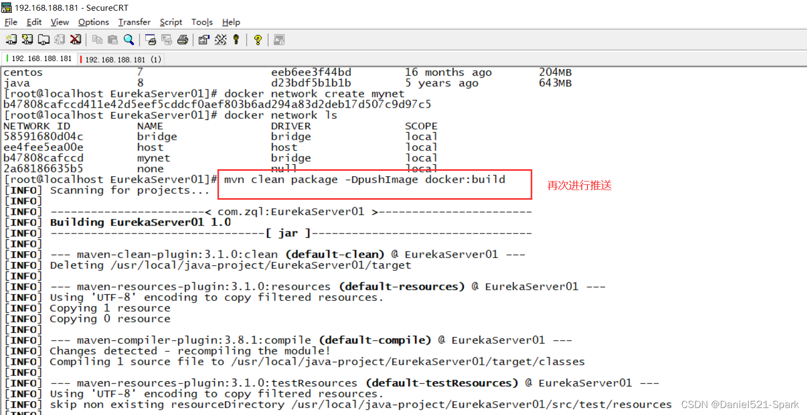Click the maven-compiler-plugin:3.8.1:compile line
Image resolution: width=807 pixels, height=415 pixels.
coord(311,341)
